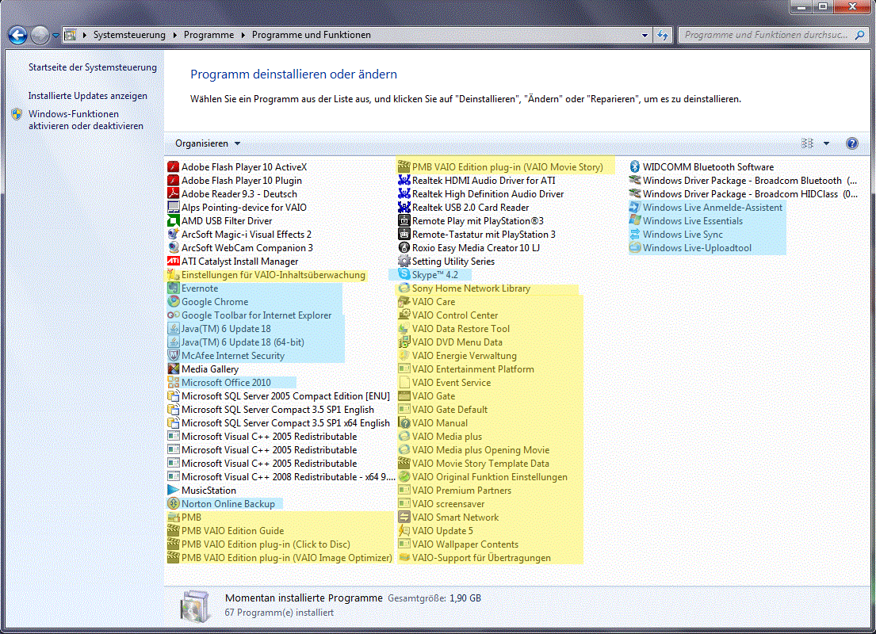Select Windows Live Anmelde-Assistent entry
This screenshot has height=634, width=876.
pos(706,208)
